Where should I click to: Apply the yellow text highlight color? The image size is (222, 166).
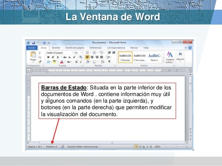54,62
